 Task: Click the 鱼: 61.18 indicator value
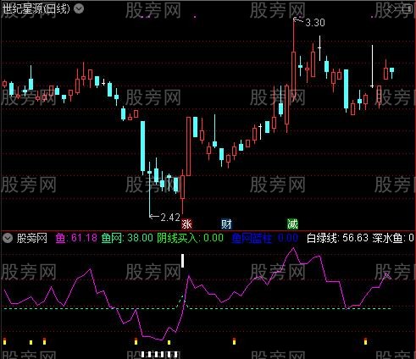(76, 238)
